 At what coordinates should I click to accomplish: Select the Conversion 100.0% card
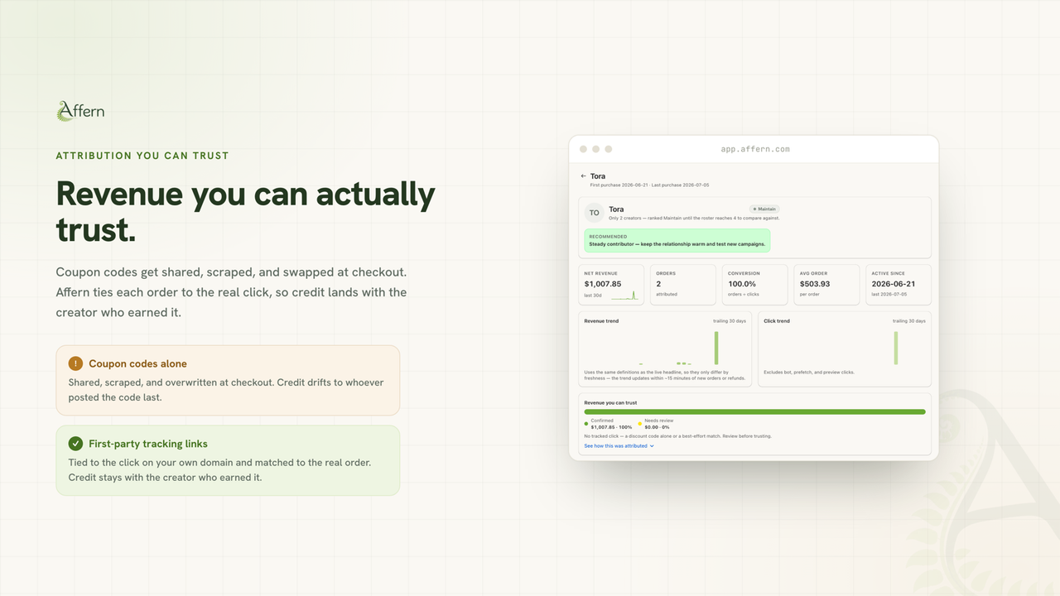pos(754,285)
